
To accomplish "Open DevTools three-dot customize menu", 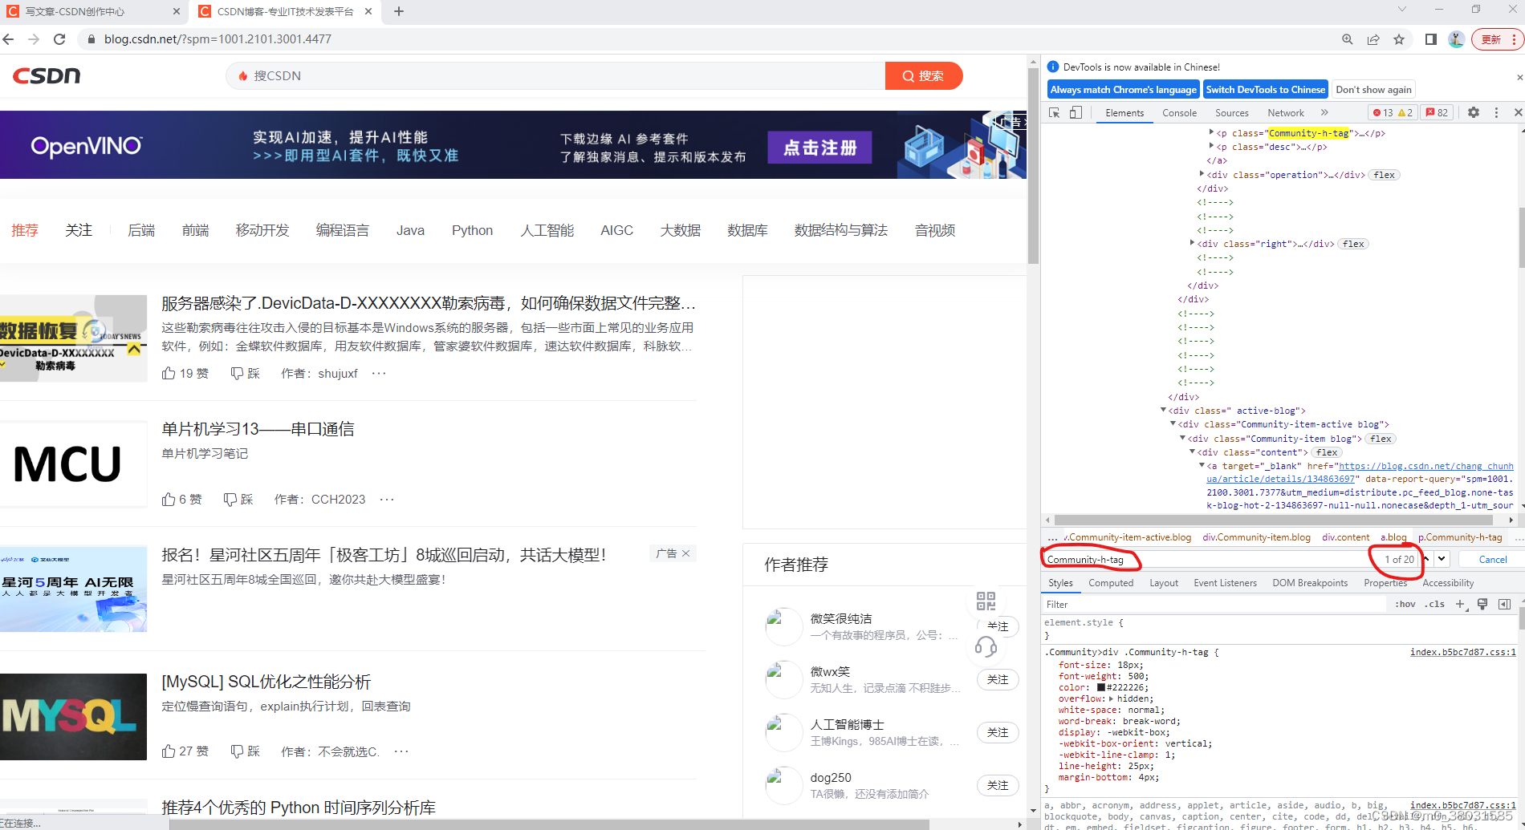I will 1496,113.
